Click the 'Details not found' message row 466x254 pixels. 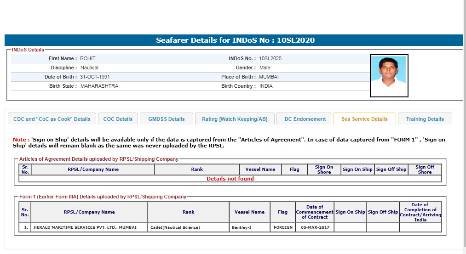(x=230, y=179)
